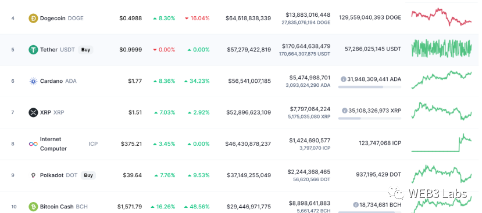This screenshot has height=213, width=482.
Task: Click the Dogecoin price $0.4988
Action: click(131, 19)
